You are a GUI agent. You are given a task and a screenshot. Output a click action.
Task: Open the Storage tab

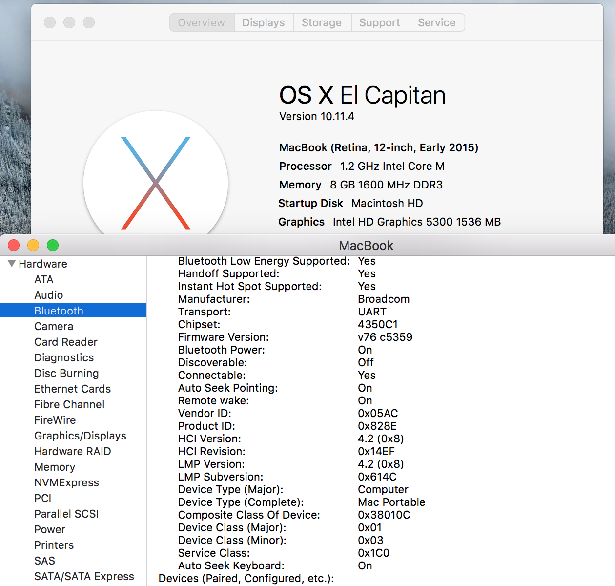coord(322,22)
